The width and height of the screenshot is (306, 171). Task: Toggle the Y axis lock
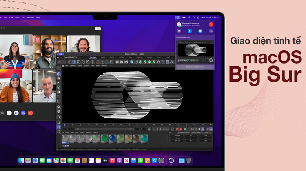pos(103,62)
